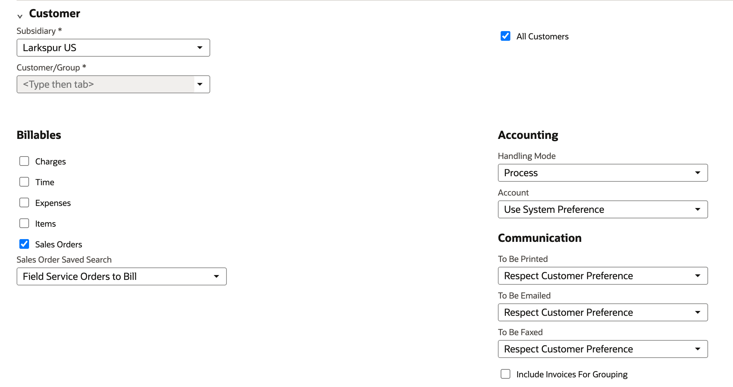Uncheck the All Customers checkbox
Image resolution: width=733 pixels, height=387 pixels.
(505, 36)
